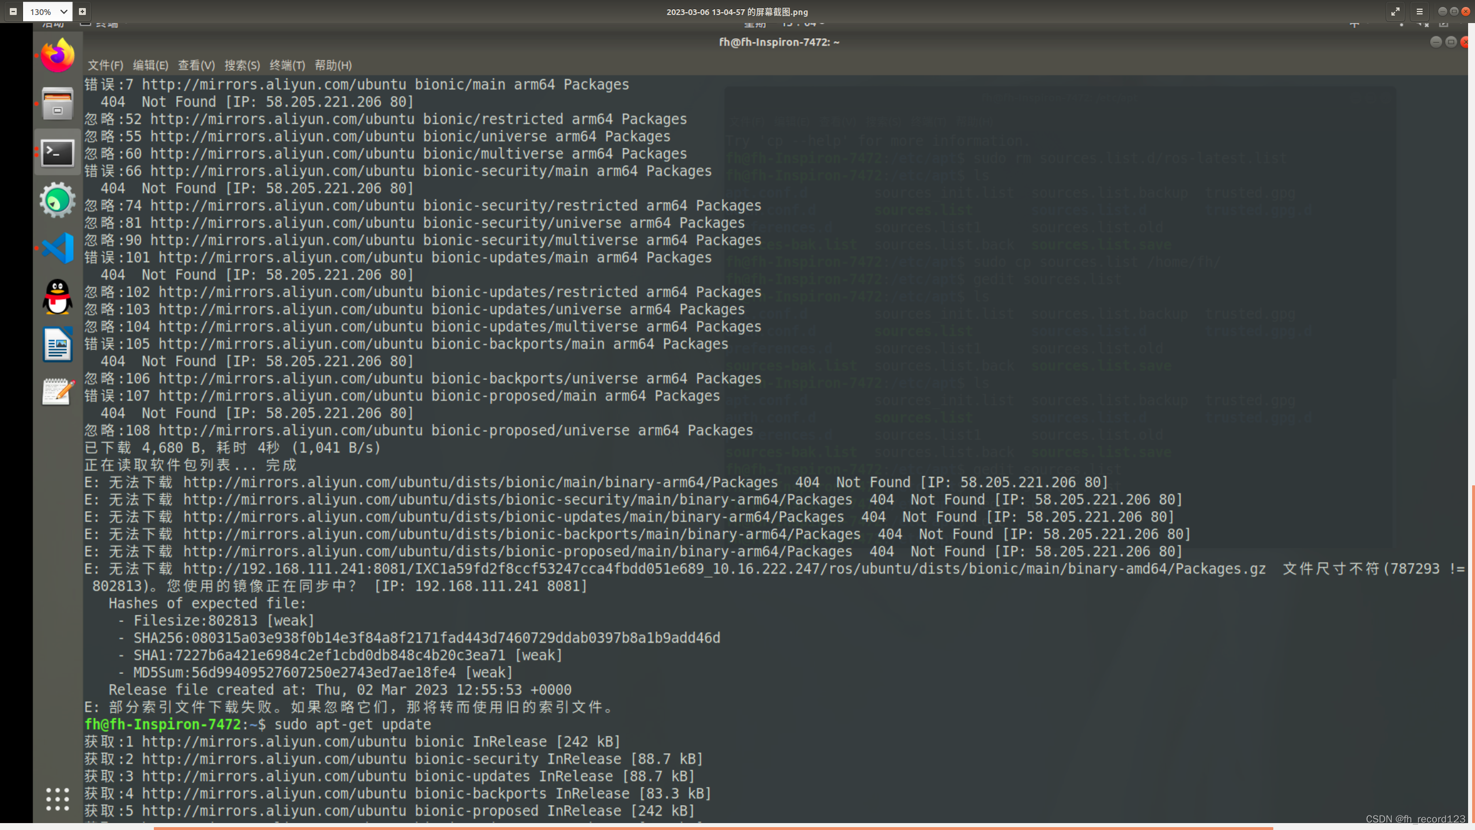This screenshot has height=830, width=1475.
Task: Click the zoom in plus button
Action: pyautogui.click(x=82, y=12)
